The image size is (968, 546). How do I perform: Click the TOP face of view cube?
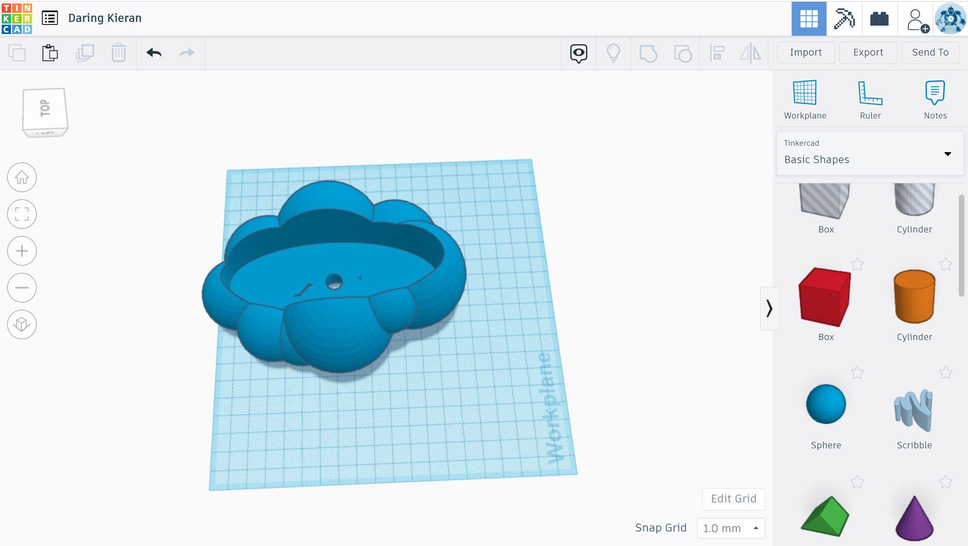[x=45, y=108]
